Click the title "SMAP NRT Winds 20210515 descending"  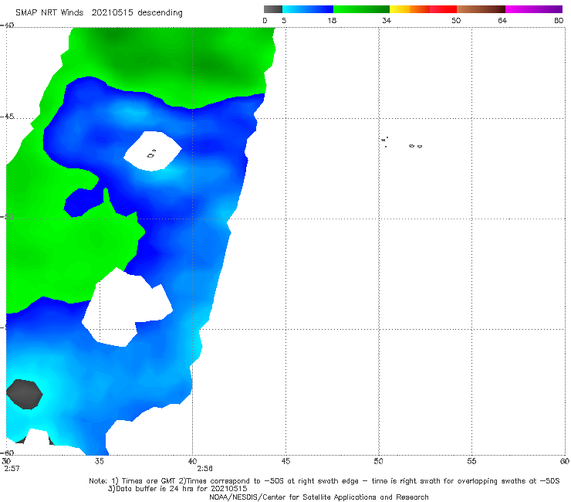(x=99, y=12)
